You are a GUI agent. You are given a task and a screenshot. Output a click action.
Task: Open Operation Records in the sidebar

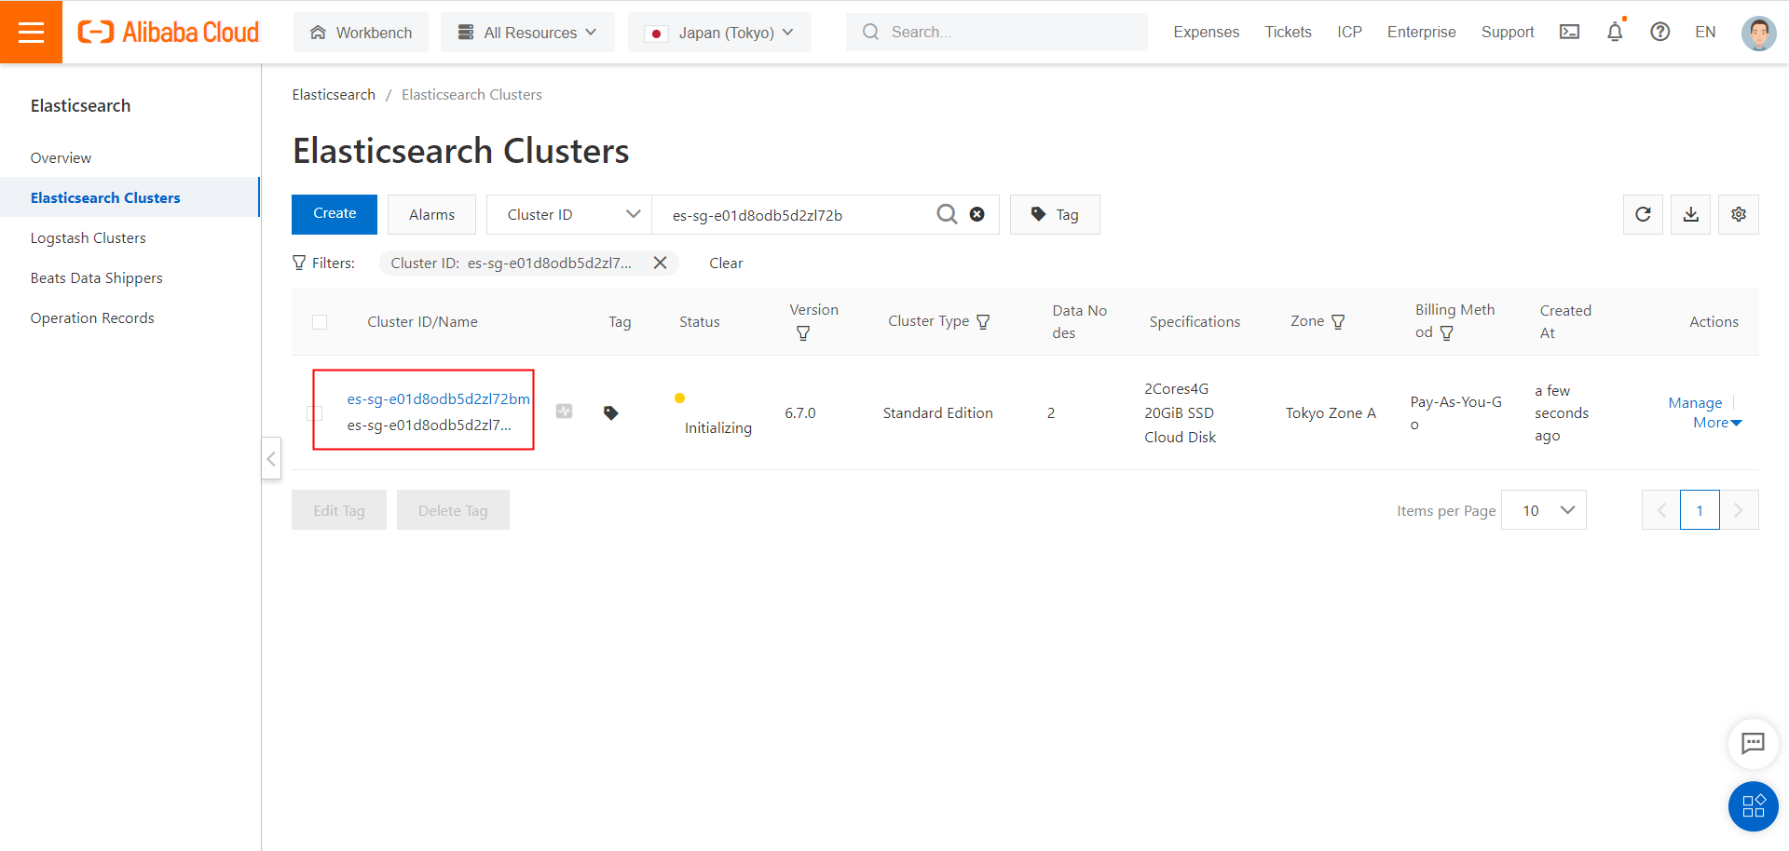click(92, 317)
